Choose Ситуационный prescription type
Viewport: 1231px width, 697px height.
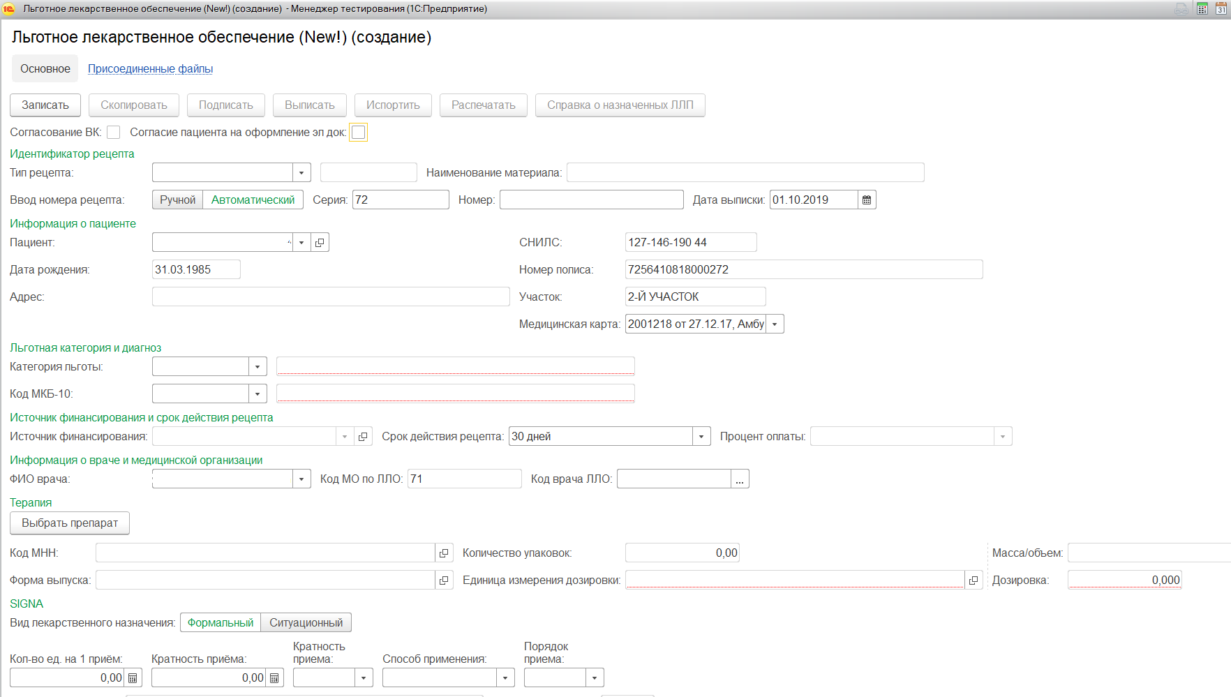pos(306,622)
